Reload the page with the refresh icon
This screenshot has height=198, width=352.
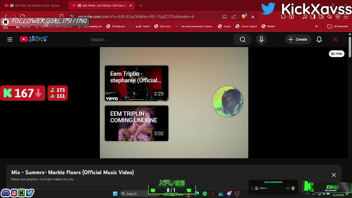click(x=23, y=16)
